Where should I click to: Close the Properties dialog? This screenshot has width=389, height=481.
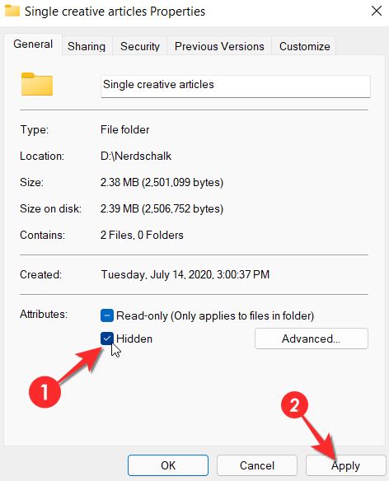377,11
